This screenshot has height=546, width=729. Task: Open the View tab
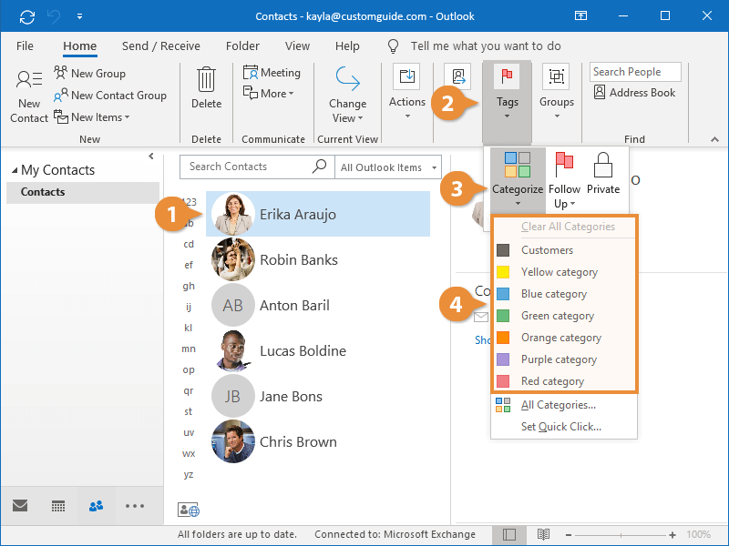[x=297, y=46]
